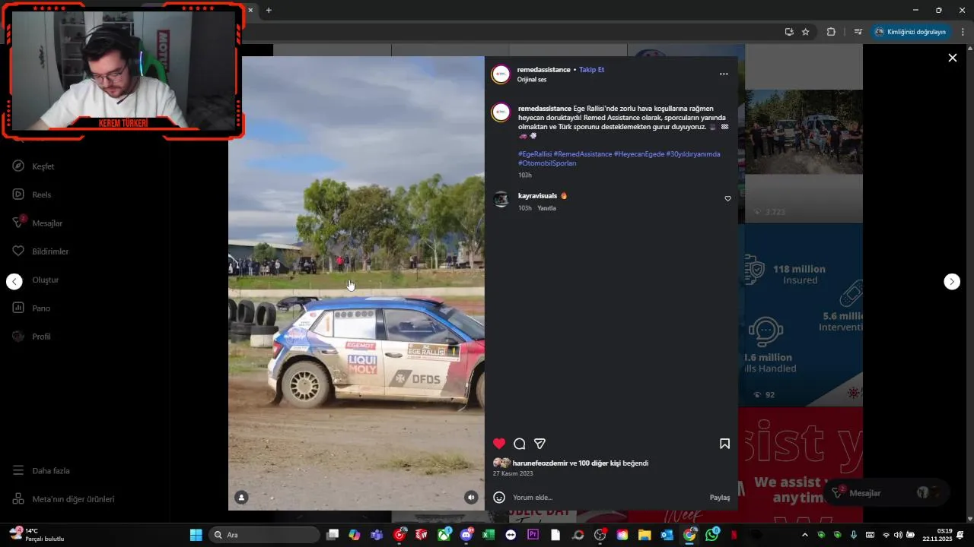Viewport: 974px width, 547px height.
Task: Open File Explorer from the taskbar
Action: coord(645,535)
